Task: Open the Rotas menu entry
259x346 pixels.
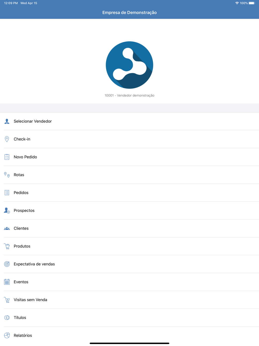Action: point(129,175)
